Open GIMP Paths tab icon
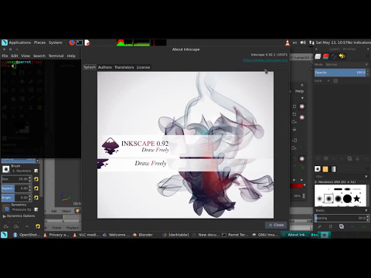Image resolution: width=371 pixels, height=278 pixels. 334,56
